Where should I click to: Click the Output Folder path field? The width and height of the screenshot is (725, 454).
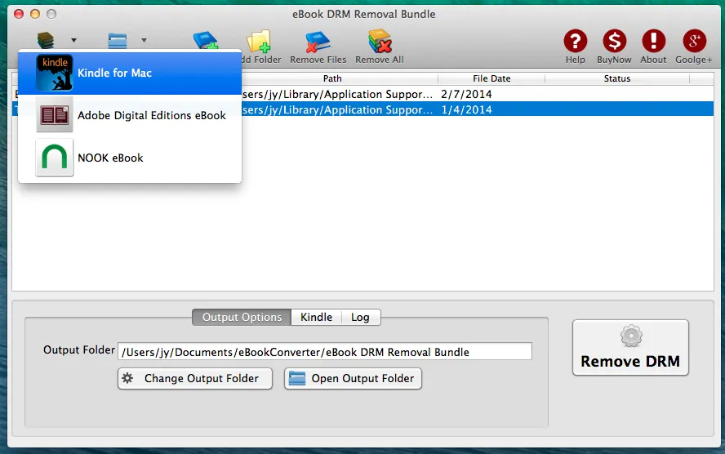325,351
